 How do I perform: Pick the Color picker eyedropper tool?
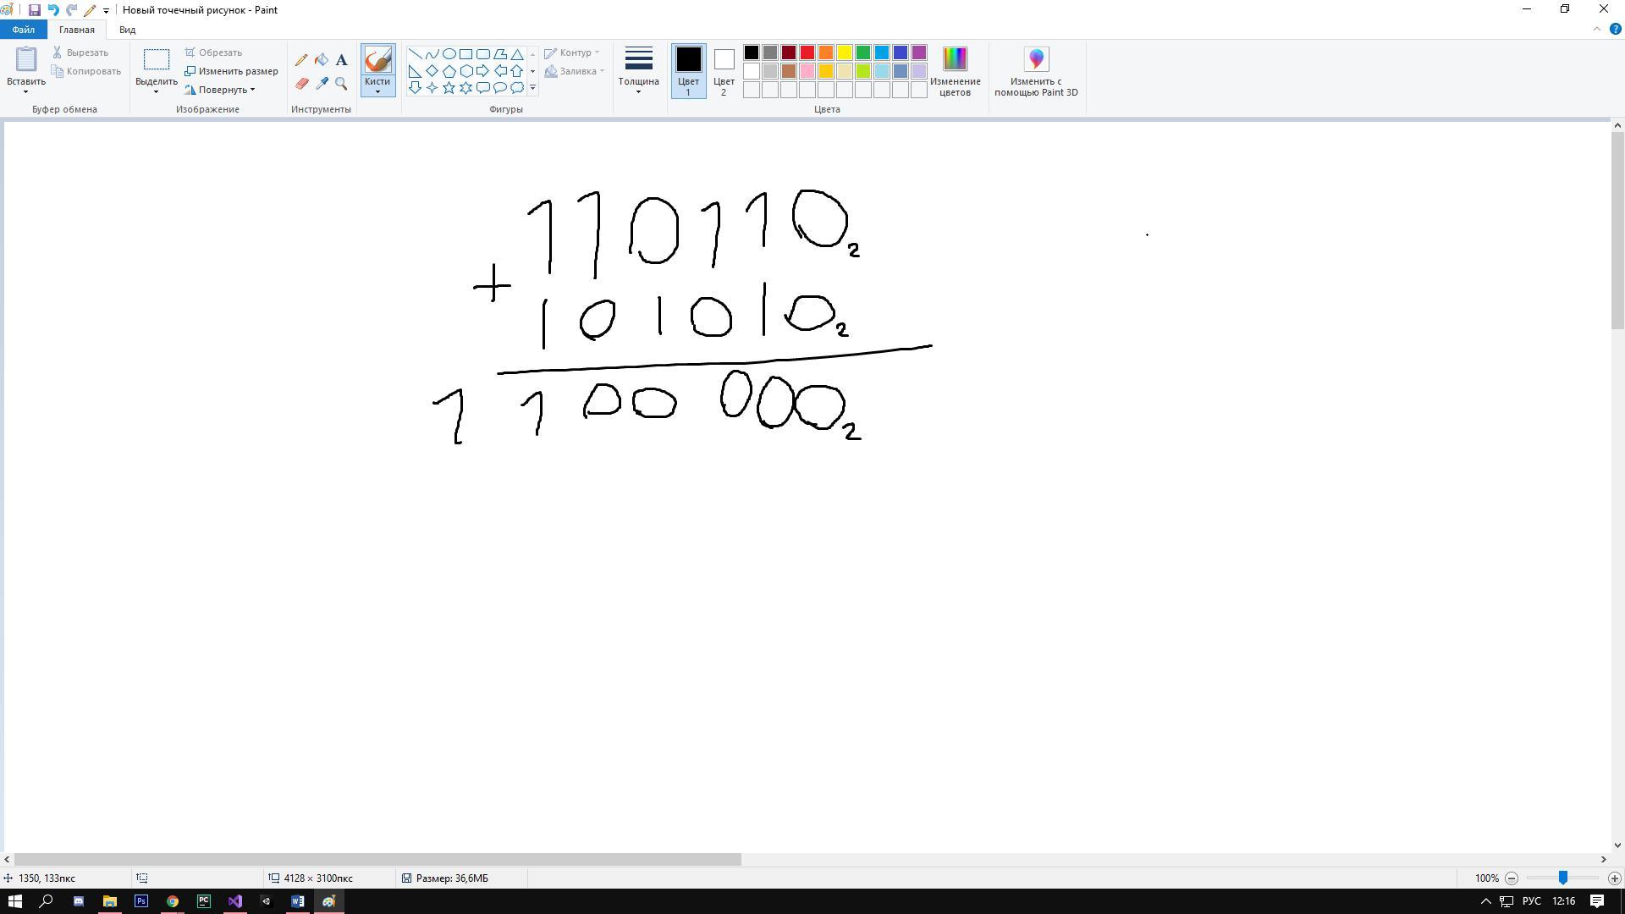322,84
